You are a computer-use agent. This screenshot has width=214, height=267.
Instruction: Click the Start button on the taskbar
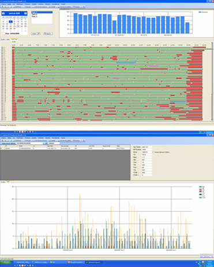(x=6, y=262)
